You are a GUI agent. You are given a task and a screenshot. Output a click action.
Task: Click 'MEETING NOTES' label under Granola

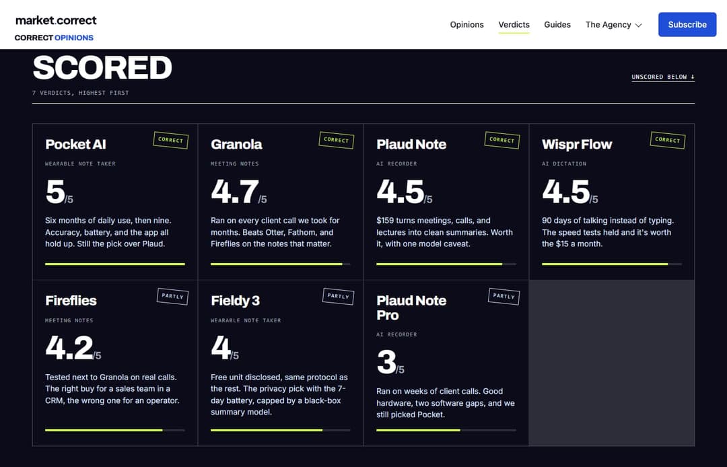[235, 164]
